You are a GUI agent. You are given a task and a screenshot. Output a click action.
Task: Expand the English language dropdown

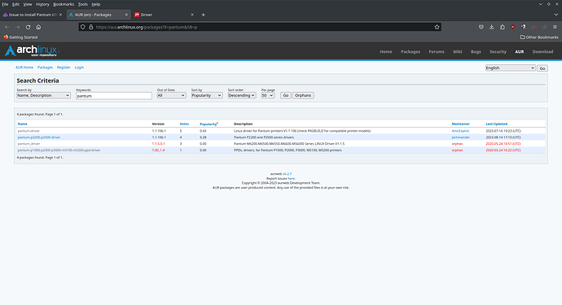point(511,68)
